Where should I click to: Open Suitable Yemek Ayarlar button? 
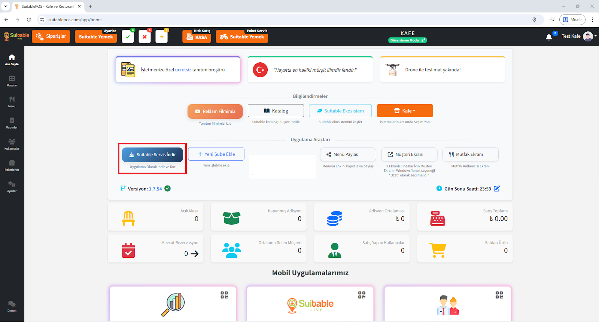click(x=96, y=36)
